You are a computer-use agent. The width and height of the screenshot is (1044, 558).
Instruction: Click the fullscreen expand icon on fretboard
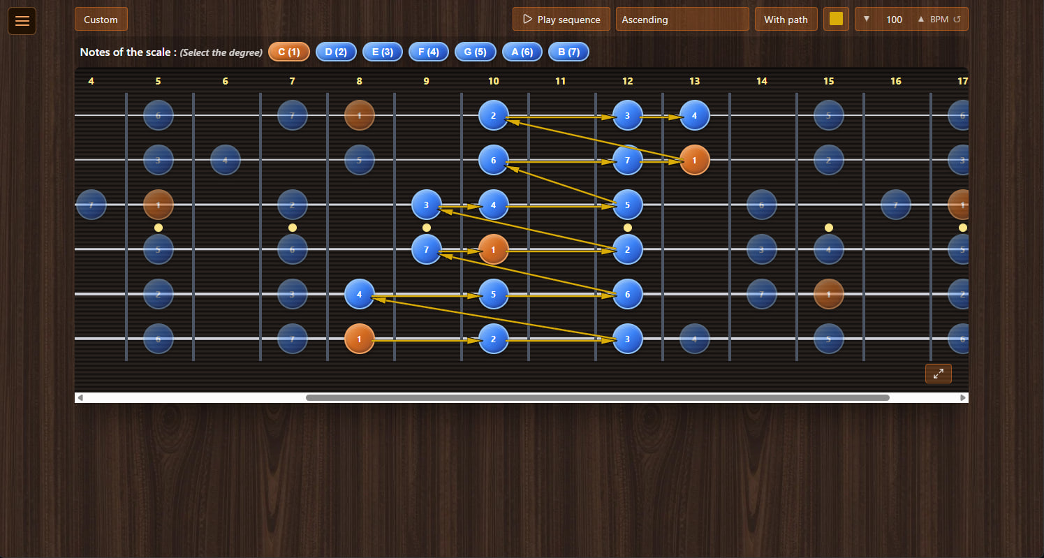938,374
